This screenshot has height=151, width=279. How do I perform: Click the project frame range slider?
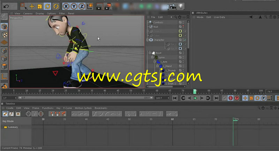(85, 98)
